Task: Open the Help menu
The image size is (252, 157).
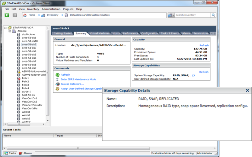Action: coord(79,9)
